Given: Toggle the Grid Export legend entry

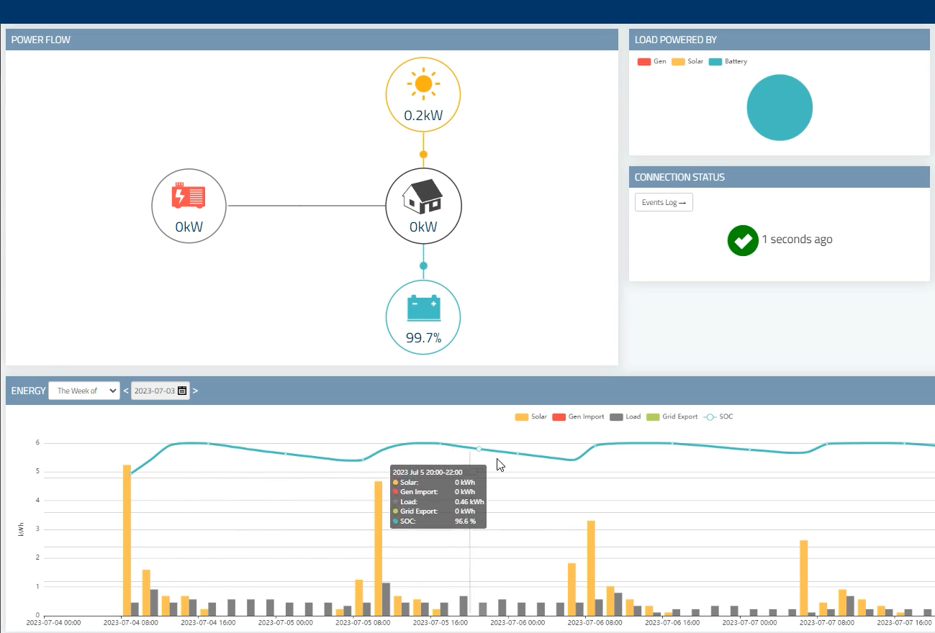Looking at the screenshot, I should (672, 416).
